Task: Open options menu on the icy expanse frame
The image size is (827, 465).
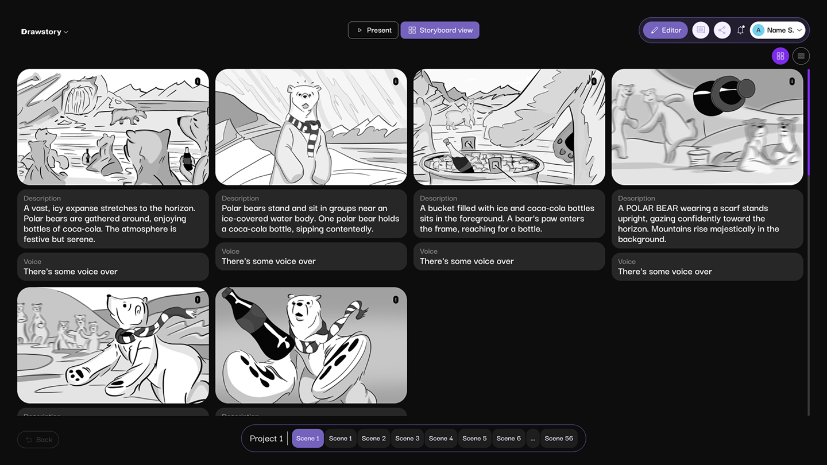Action: point(198,82)
